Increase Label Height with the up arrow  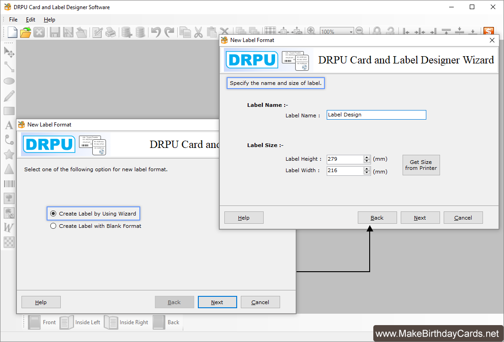(366, 157)
